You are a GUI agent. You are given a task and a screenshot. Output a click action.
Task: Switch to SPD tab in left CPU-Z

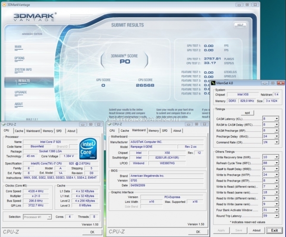click(59, 131)
